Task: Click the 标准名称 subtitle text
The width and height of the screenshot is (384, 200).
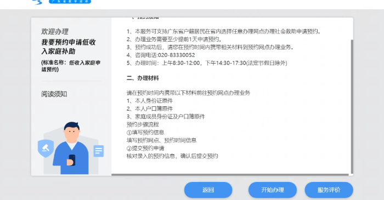Action: point(71,66)
